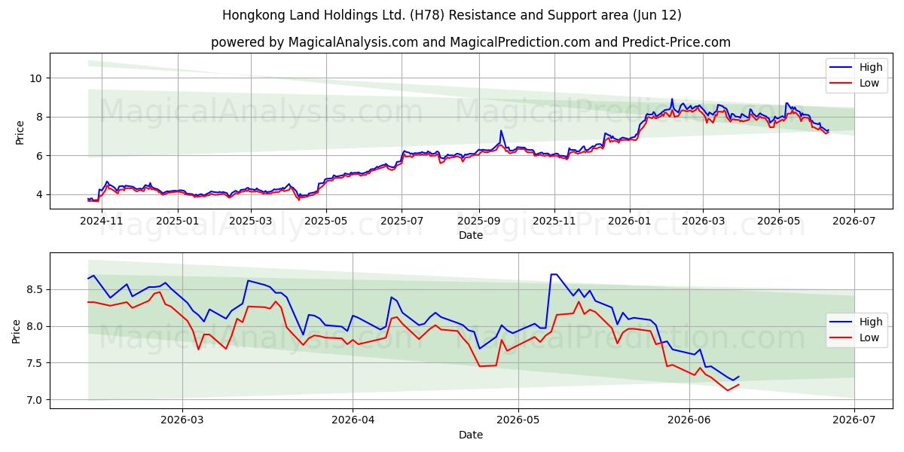
Task: Click the '2025-09' date label on the upper axis
Action: coord(478,221)
